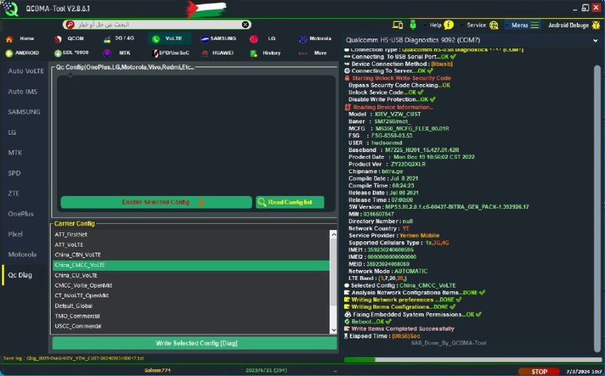Click the 7/3/2024 date in status bar

(584, 371)
